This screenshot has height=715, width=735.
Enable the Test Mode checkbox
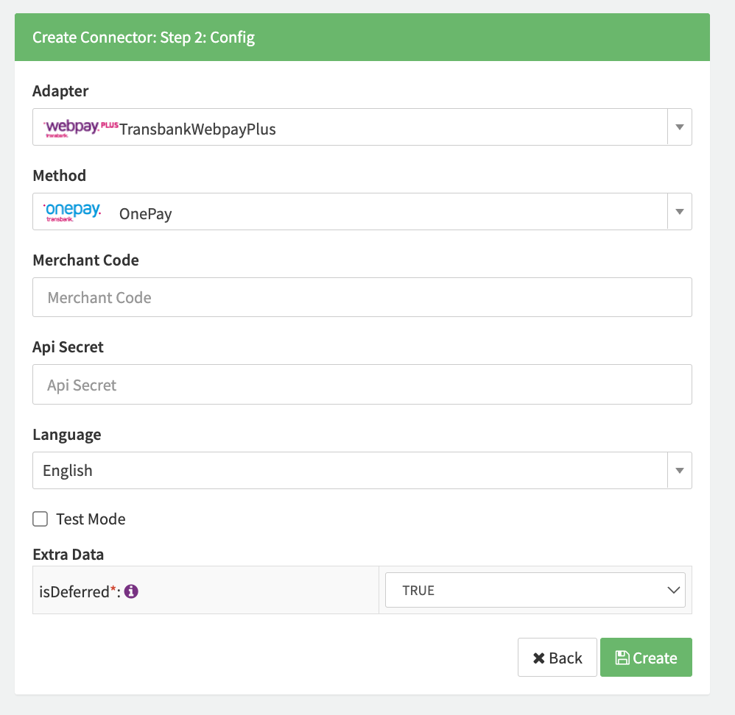pos(40,519)
